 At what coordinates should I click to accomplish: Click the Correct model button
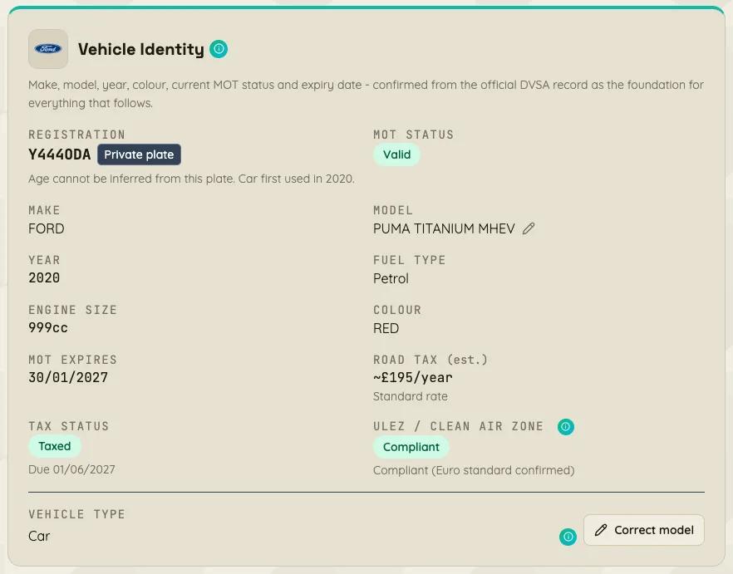(x=644, y=530)
